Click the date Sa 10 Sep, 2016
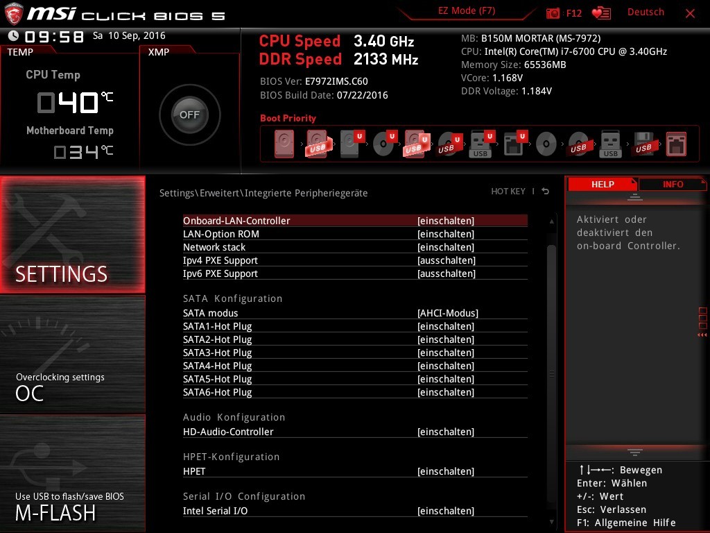This screenshot has width=710, height=533. coord(129,36)
